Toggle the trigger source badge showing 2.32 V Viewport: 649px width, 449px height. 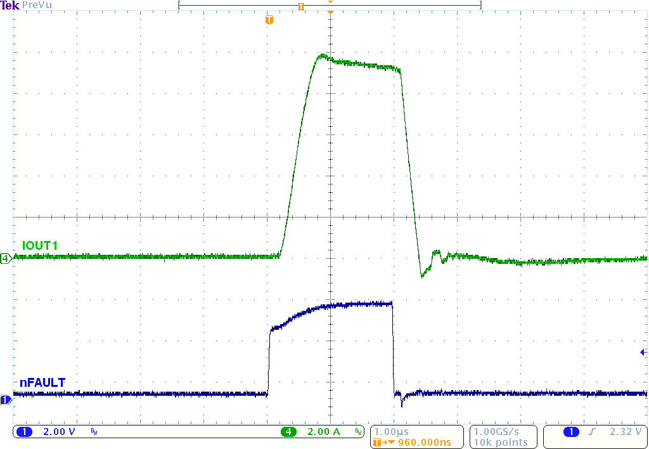(x=623, y=432)
